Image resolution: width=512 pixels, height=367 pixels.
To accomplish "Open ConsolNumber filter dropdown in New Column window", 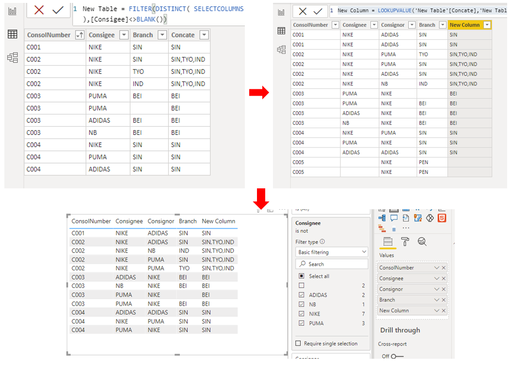I will (x=336, y=25).
